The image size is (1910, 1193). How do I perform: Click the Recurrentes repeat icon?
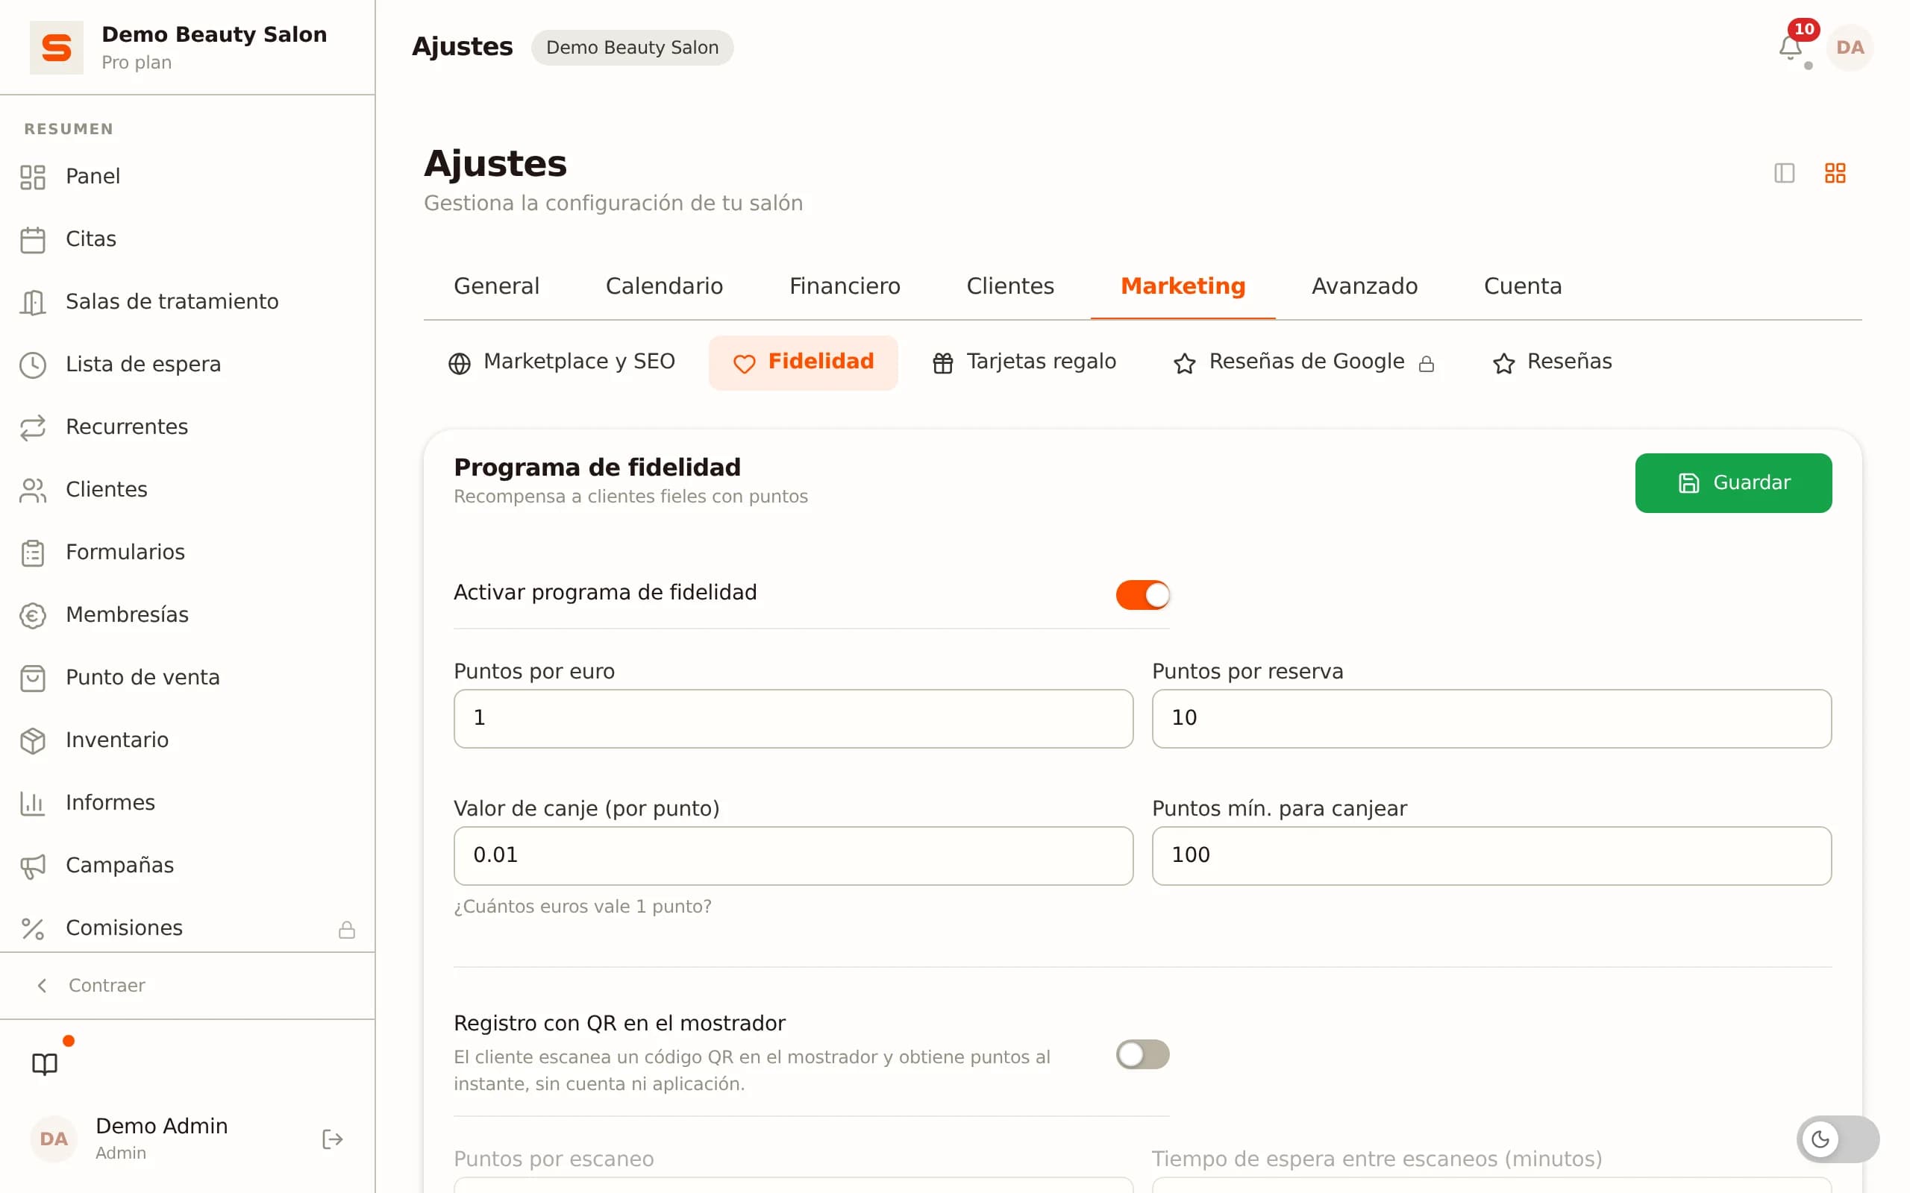click(x=32, y=426)
